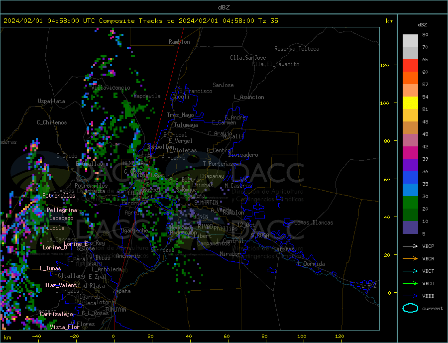Click the L_Tunas place label
Image resolution: width=448 pixels, height=343 pixels.
click(50, 268)
